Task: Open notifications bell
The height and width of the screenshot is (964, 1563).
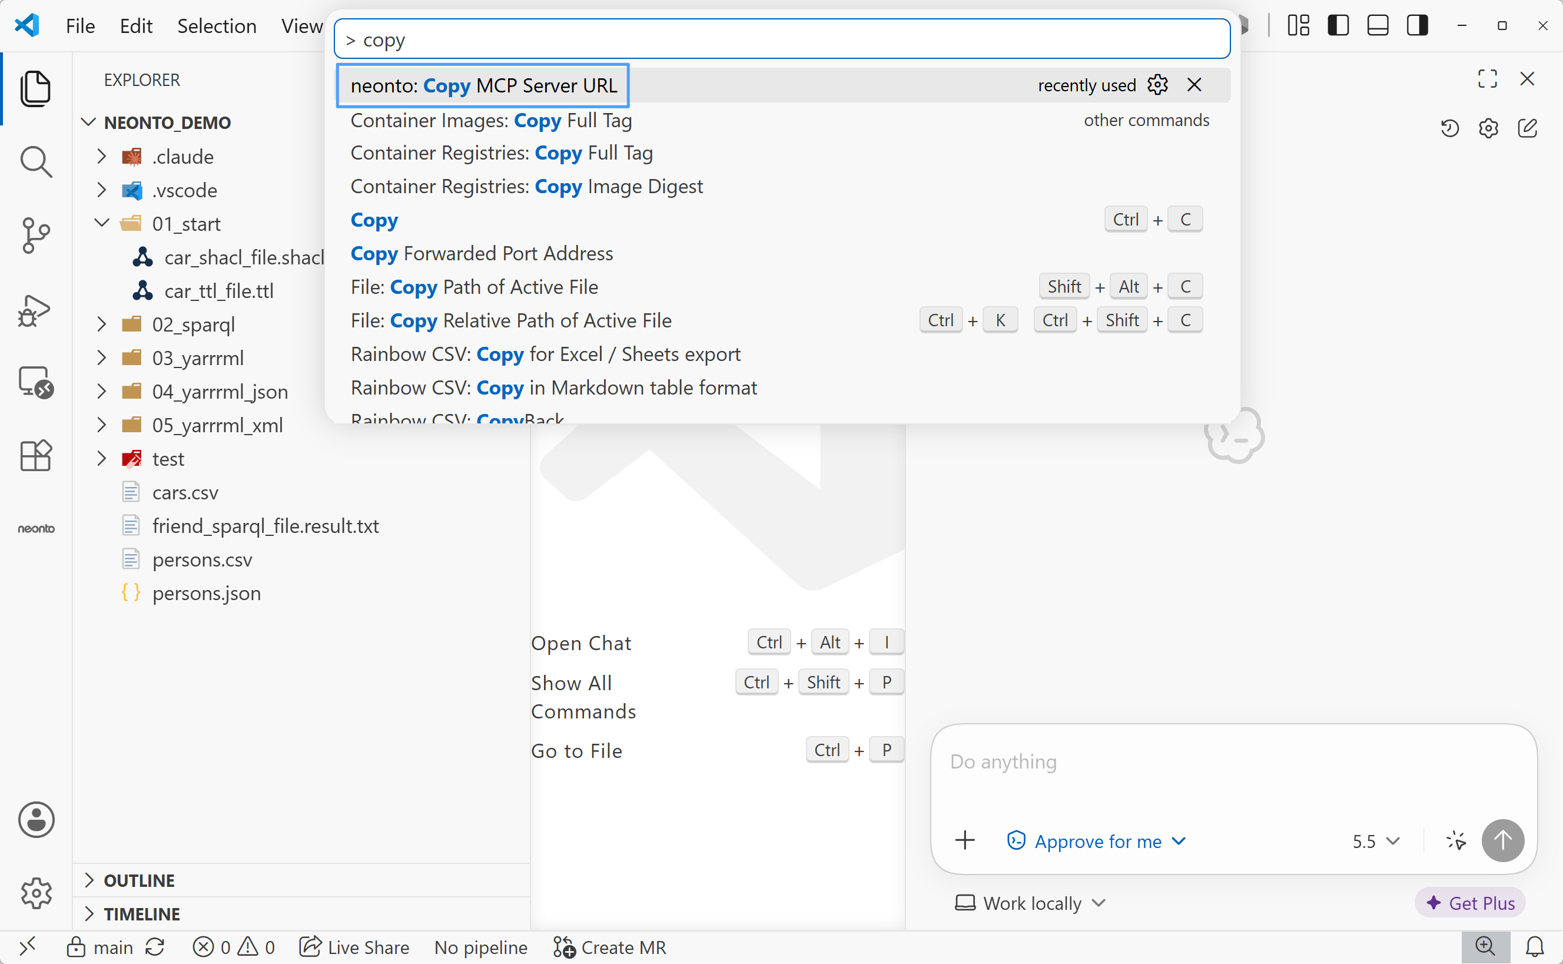Action: point(1535,947)
